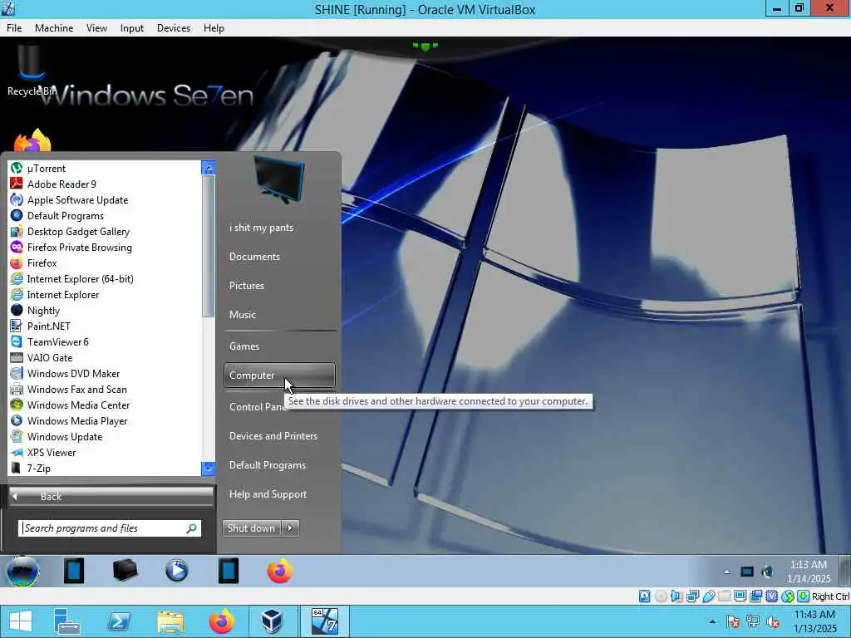851x638 pixels.
Task: Click the VirtualBox network status indicator
Action: coord(692,596)
